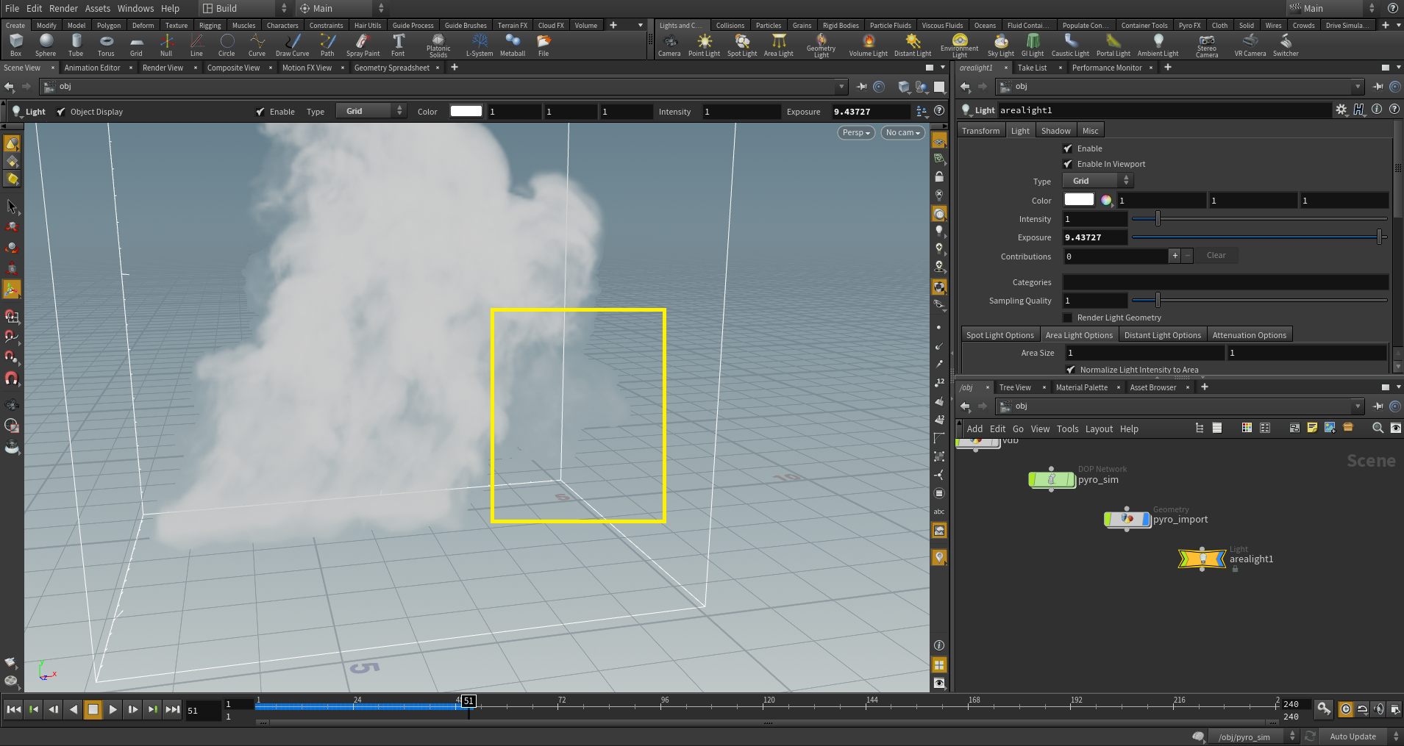Image resolution: width=1404 pixels, height=746 pixels.
Task: Select the Switcher shelf tool
Action: (x=1286, y=45)
